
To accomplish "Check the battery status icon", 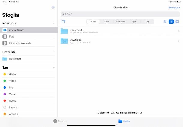I will (178, 2).
